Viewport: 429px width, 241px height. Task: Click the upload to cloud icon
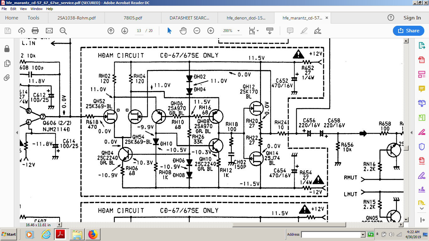coord(22,31)
